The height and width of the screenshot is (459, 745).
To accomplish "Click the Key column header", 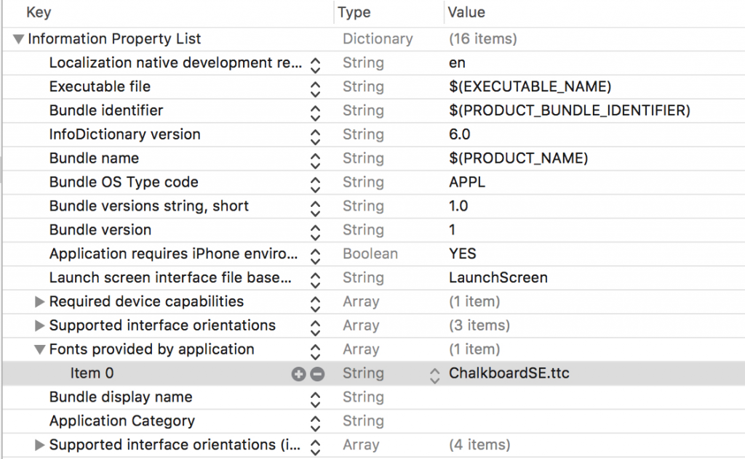I will click(x=39, y=12).
